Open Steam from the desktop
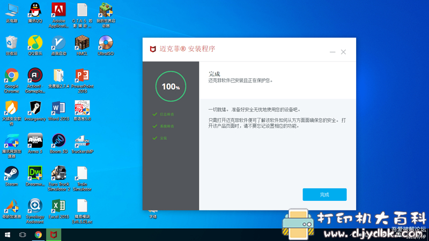 [11, 176]
